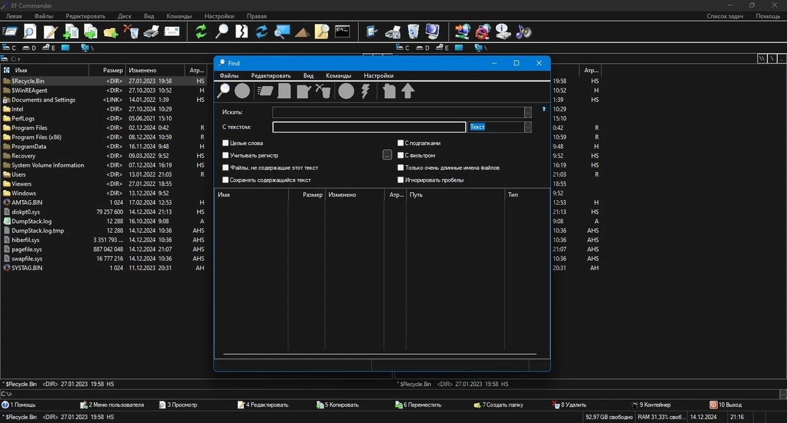Image resolution: width=787 pixels, height=423 pixels.
Task: Collapse search options with small blue arrow
Action: (x=544, y=109)
